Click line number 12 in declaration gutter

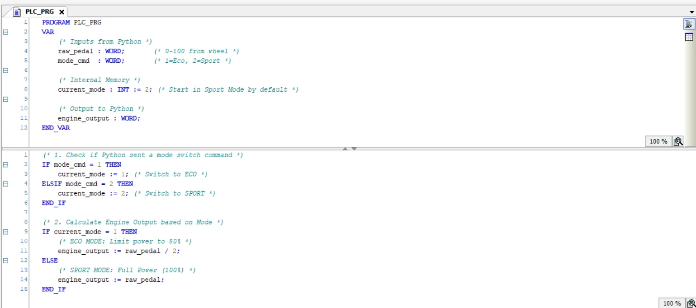[x=24, y=128]
